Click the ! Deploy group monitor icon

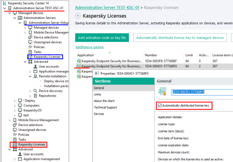coord(20,100)
